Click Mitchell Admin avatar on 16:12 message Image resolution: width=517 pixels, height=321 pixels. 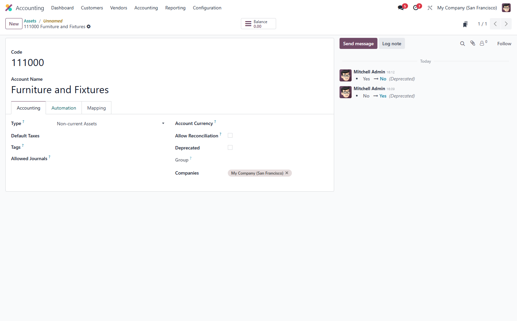(346, 75)
